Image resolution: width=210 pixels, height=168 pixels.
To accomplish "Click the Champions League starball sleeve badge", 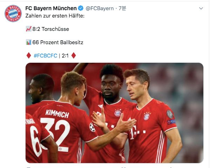I will pos(92,127).
